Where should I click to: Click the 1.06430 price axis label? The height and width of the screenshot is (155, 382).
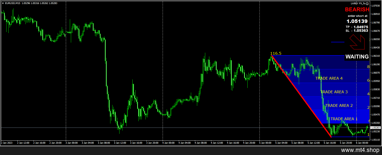coord(376,48)
